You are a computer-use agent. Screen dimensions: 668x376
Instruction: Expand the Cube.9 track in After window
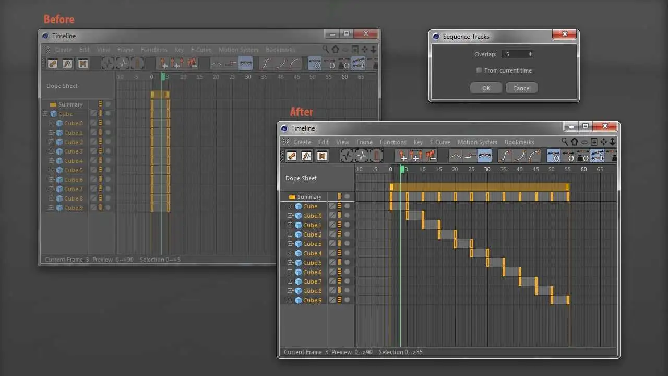pos(290,300)
